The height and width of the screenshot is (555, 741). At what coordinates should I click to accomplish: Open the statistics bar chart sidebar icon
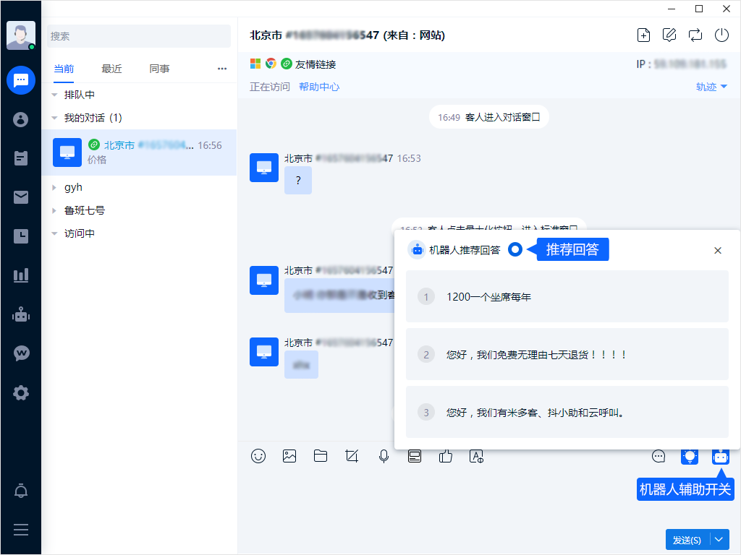(x=21, y=275)
